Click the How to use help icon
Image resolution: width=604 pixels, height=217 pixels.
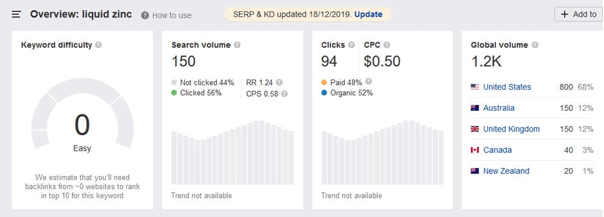(x=145, y=16)
